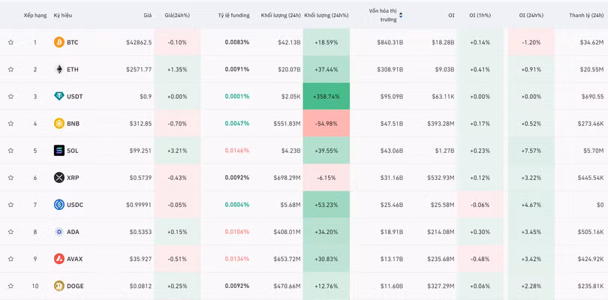Open the Tether USDT coin icon
This screenshot has width=608, height=300.
[59, 97]
